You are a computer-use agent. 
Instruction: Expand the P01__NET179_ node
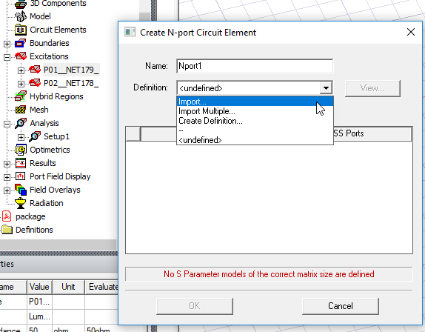click(x=21, y=70)
